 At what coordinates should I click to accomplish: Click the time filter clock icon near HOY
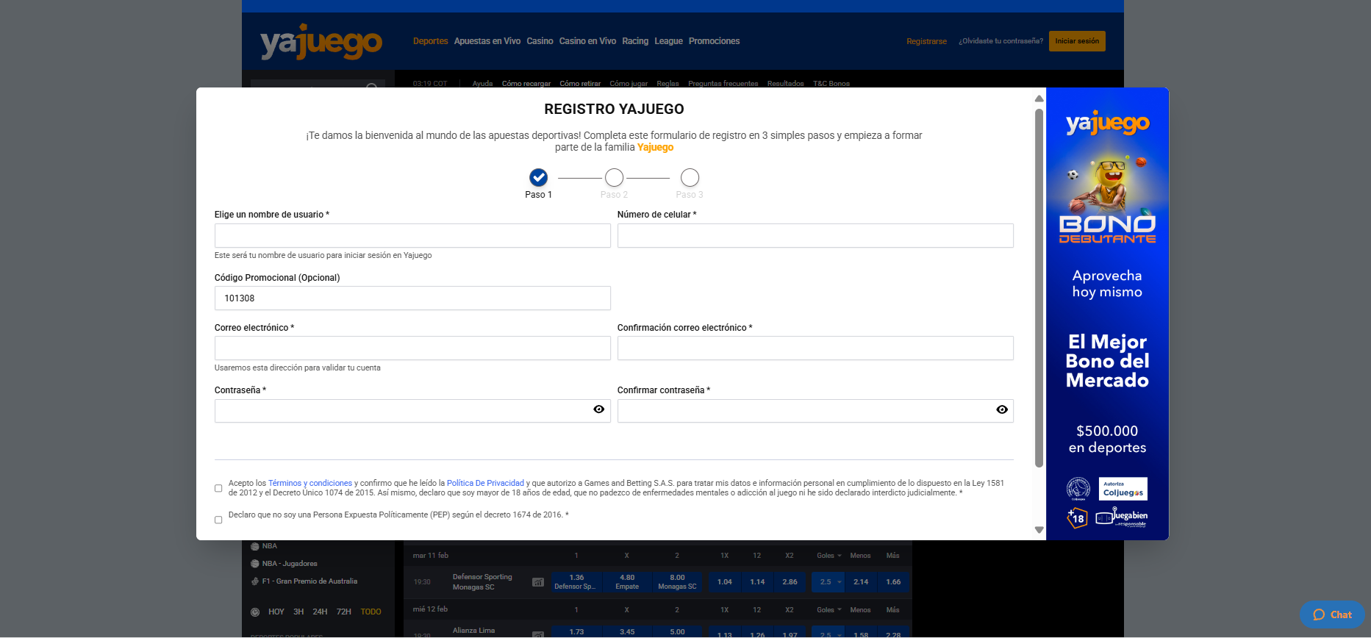click(255, 612)
